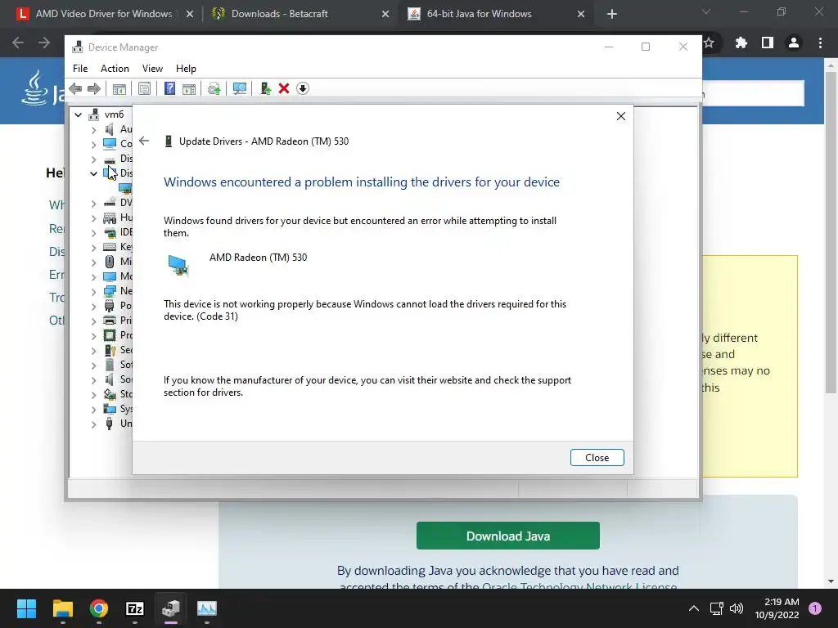Open the Action menu in Device Manager
Image resolution: width=838 pixels, height=628 pixels.
(115, 69)
